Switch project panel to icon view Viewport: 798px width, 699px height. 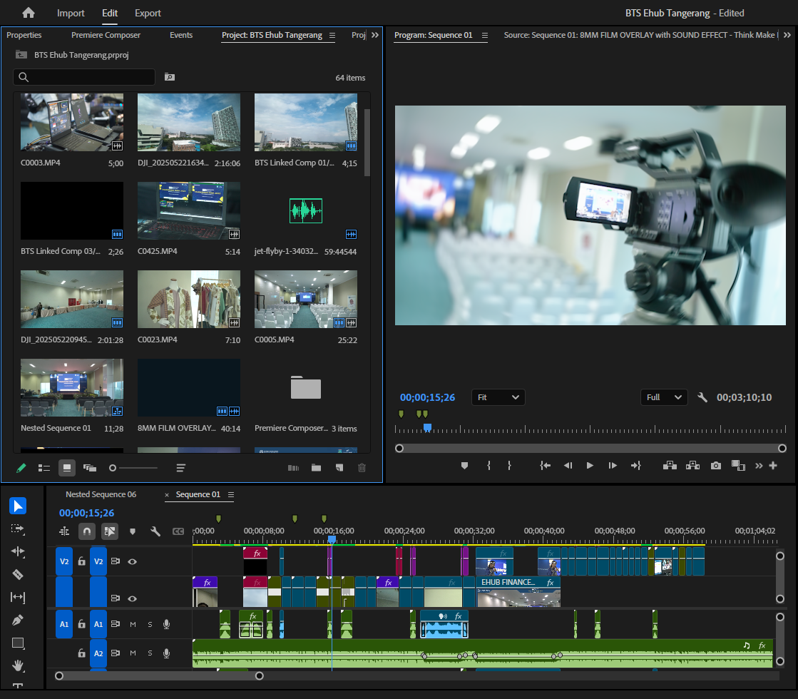point(66,468)
